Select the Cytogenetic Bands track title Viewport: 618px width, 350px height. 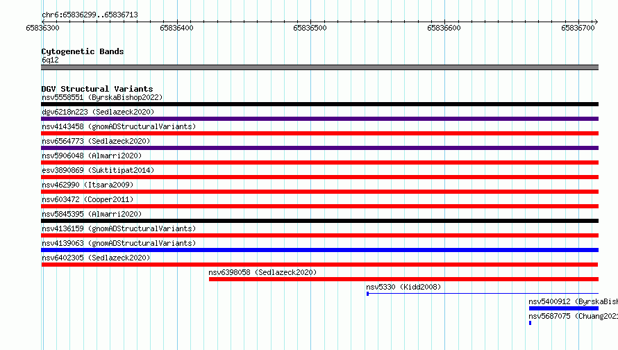point(83,51)
